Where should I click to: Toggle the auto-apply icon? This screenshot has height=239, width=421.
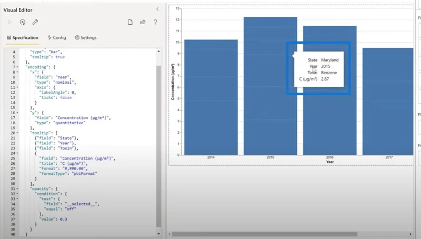[x=23, y=22]
